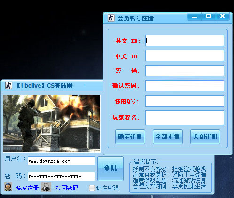Image resolution: width=234 pixels, height=198 pixels.
Task: Click the 【i belive】CS登陆器 title text
Action: pyautogui.click(x=45, y=86)
